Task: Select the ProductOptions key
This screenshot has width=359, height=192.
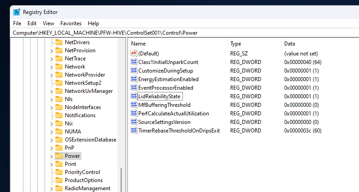Action: (x=84, y=180)
